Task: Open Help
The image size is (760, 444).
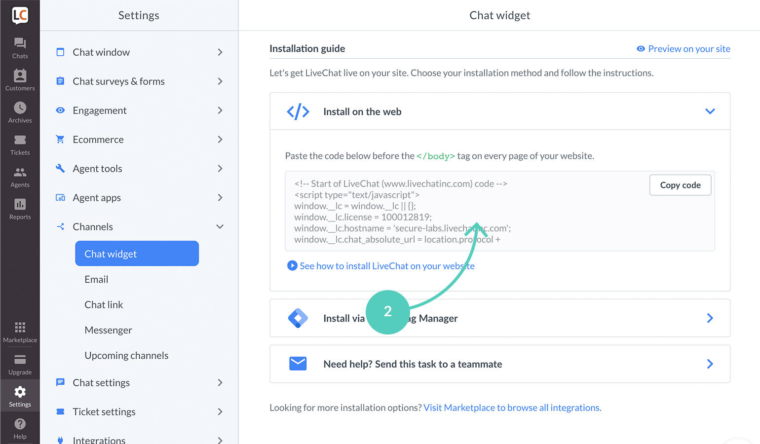Action: (20, 427)
